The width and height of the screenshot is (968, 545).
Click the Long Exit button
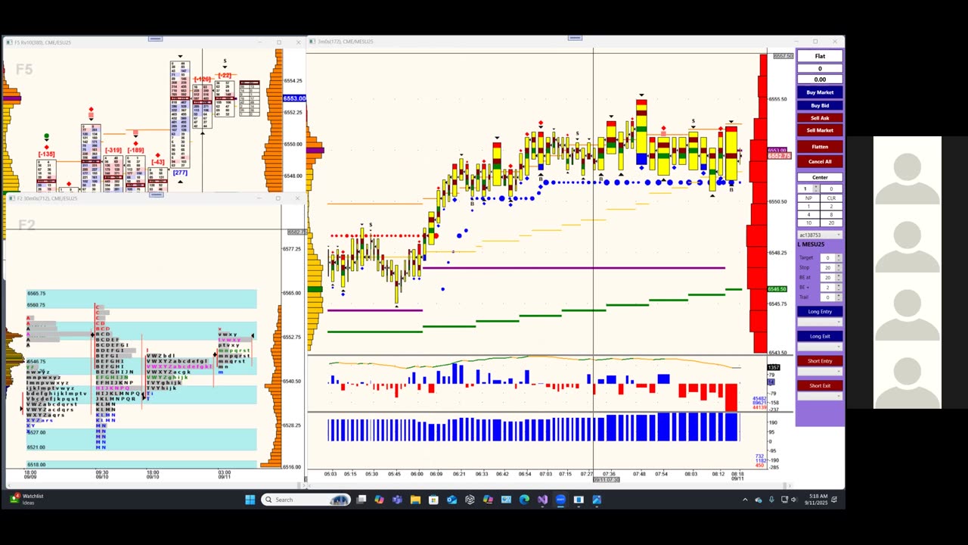click(x=820, y=336)
